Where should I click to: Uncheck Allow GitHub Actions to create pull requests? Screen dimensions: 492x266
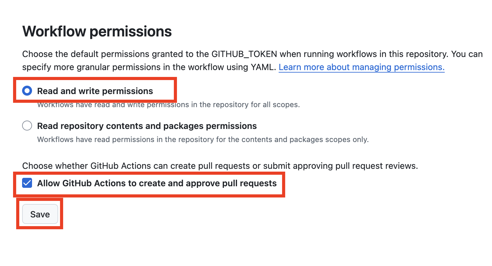(27, 183)
